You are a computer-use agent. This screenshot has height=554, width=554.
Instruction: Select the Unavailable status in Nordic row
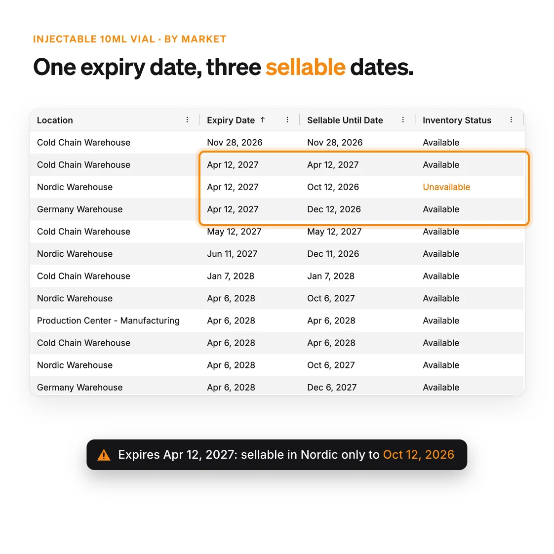446,187
